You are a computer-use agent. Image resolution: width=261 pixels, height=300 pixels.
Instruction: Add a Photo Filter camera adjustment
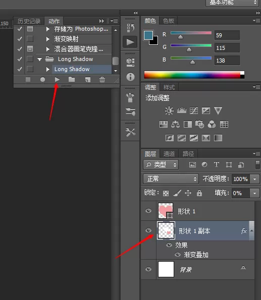tap(199, 124)
